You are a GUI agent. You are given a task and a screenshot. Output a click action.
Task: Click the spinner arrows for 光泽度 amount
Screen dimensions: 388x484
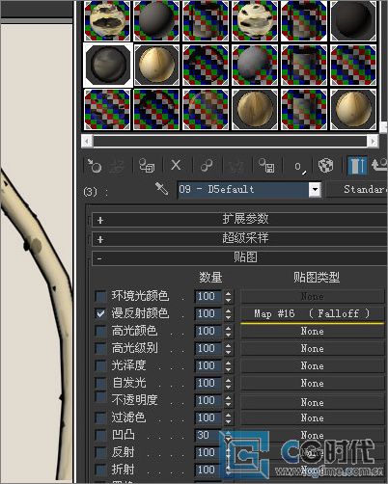228,365
